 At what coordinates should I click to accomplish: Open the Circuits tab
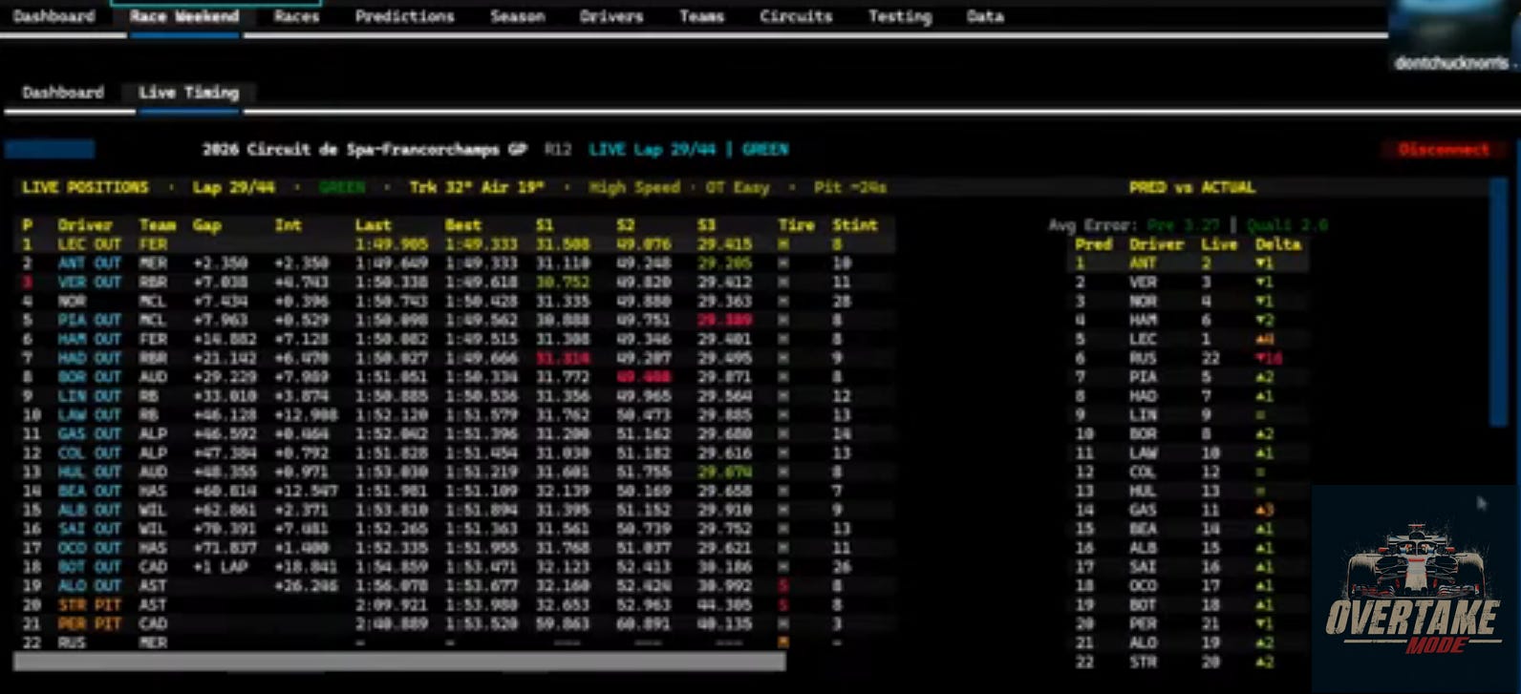796,16
